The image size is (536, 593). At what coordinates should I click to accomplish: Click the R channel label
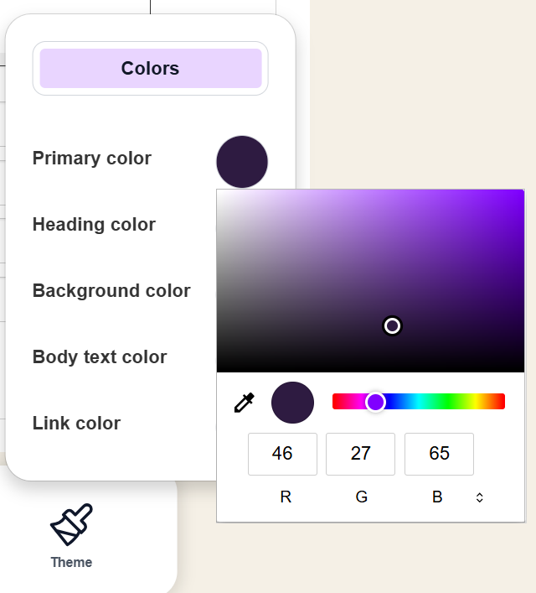286,497
